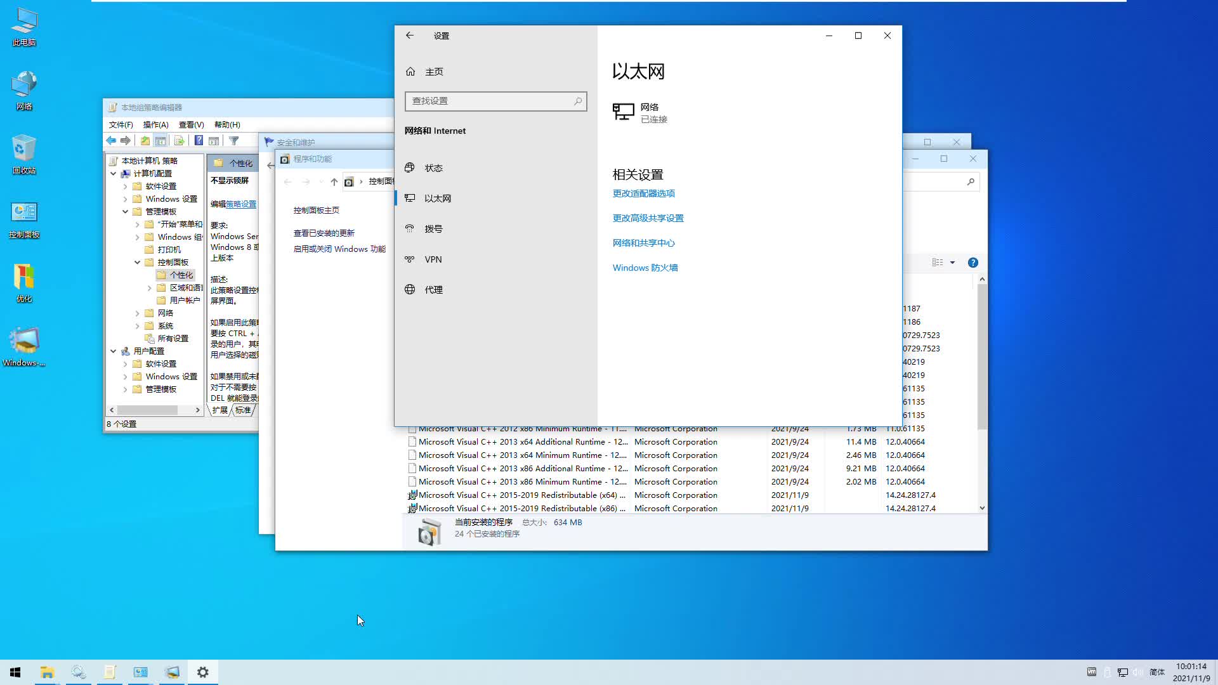1218x685 pixels.
Task: Open view options dropdown arrow in Programs and Features
Action: point(952,263)
